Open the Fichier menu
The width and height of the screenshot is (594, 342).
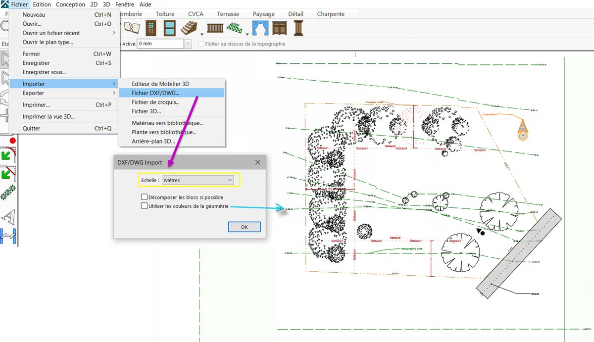point(20,4)
